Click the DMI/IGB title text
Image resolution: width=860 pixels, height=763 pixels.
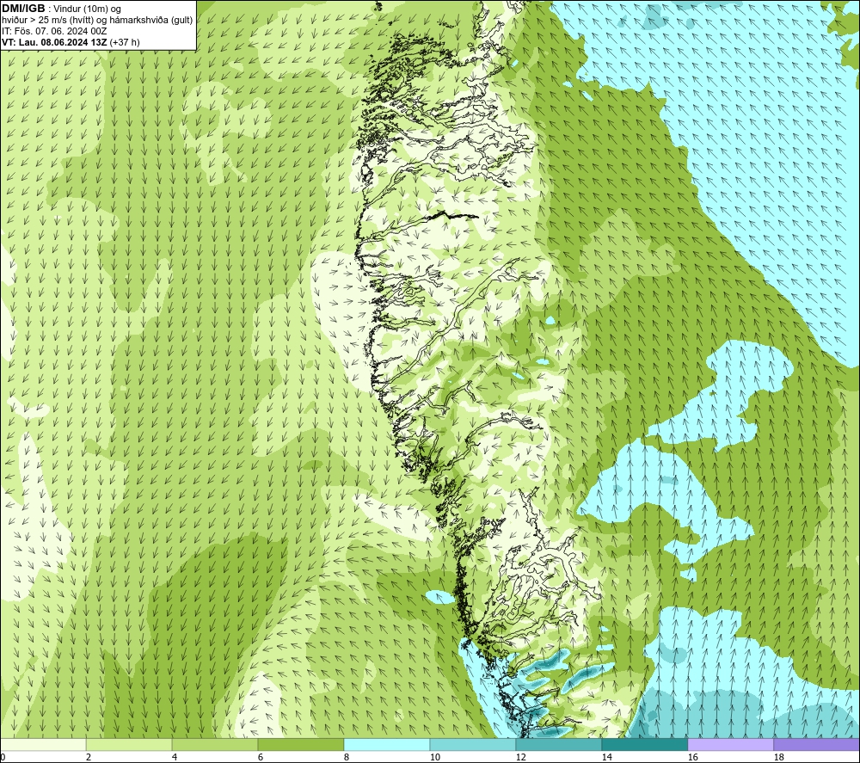[x=23, y=9]
